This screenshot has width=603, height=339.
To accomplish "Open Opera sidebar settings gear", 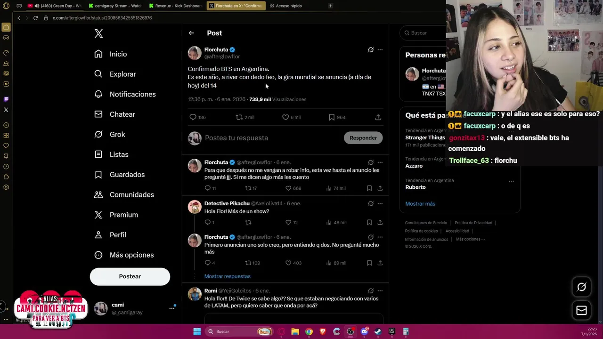I will tap(6, 187).
